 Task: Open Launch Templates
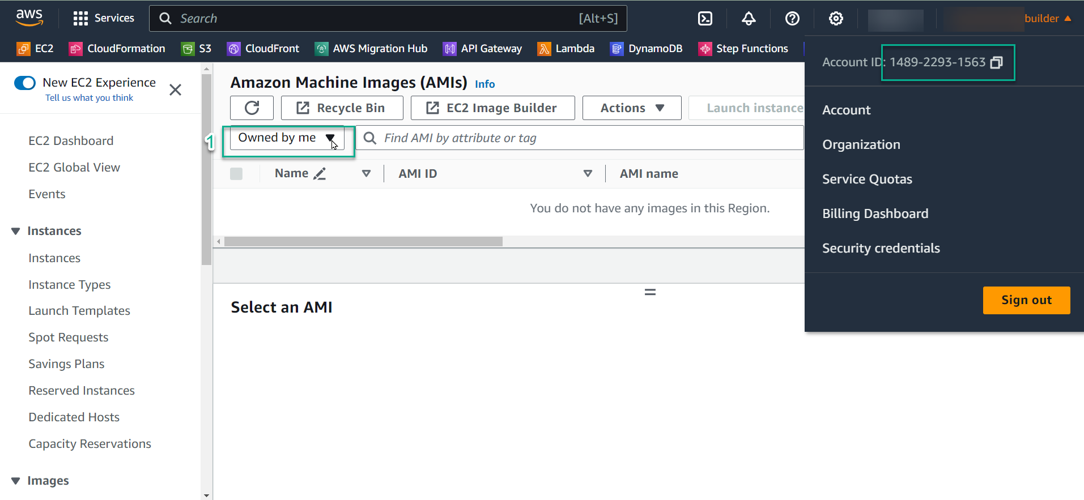pyautogui.click(x=79, y=311)
